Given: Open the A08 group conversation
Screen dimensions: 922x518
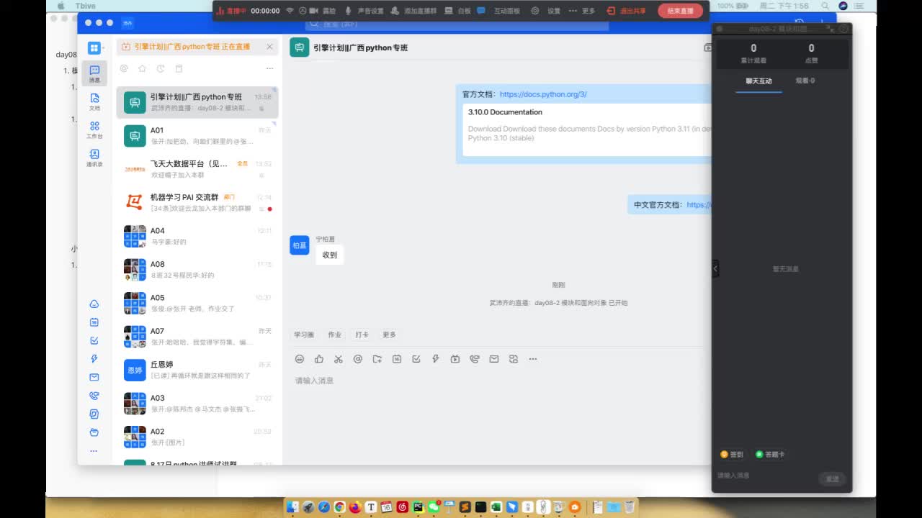Looking at the screenshot, I should point(197,269).
